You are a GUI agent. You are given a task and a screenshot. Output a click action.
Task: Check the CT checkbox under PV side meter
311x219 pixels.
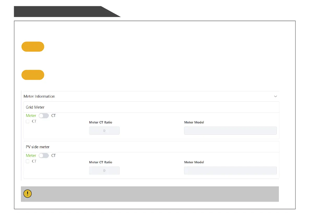point(28,161)
